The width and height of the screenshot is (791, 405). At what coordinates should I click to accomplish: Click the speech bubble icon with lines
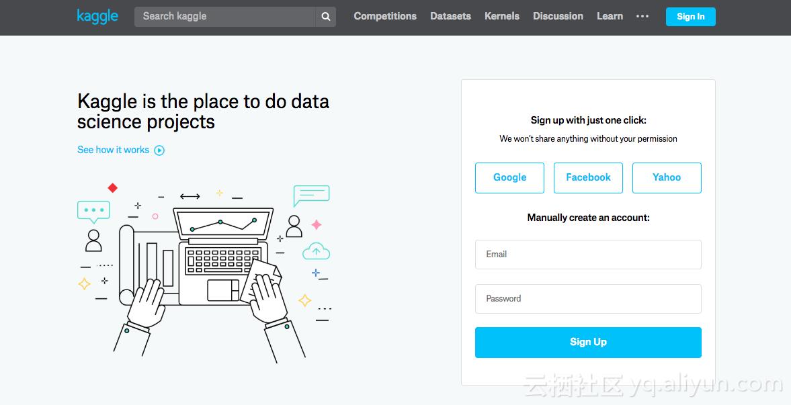pos(311,195)
